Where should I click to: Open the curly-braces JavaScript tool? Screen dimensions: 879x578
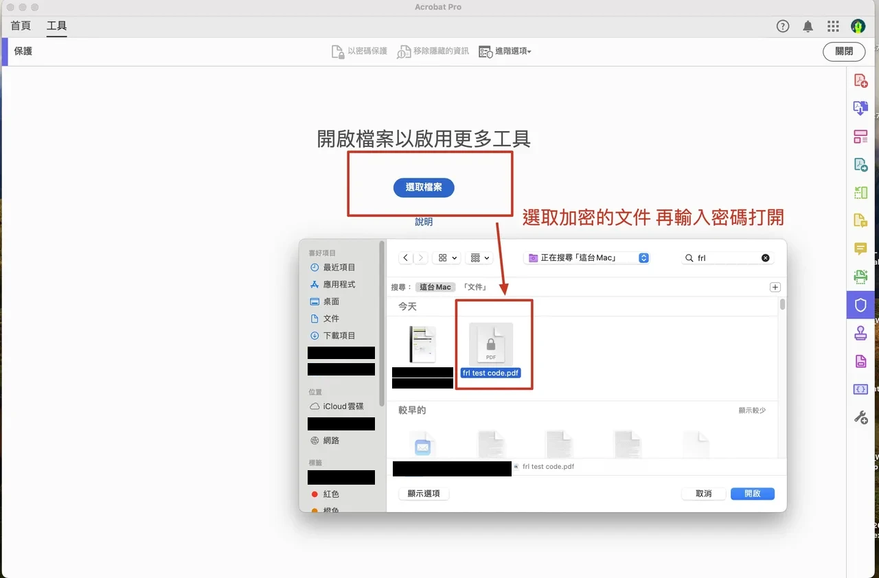click(860, 389)
